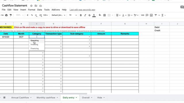
Task: Open the zoom 100% dropdown
Action: (x=20, y=15)
